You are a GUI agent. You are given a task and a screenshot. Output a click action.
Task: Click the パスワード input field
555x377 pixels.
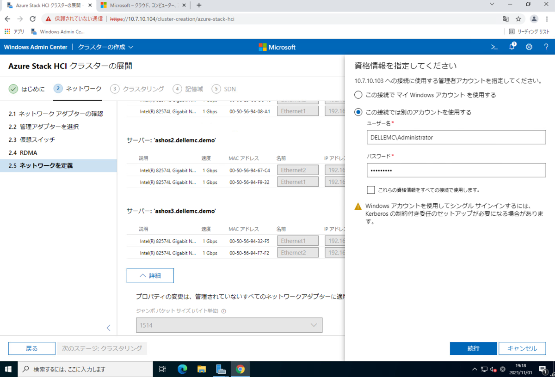456,170
